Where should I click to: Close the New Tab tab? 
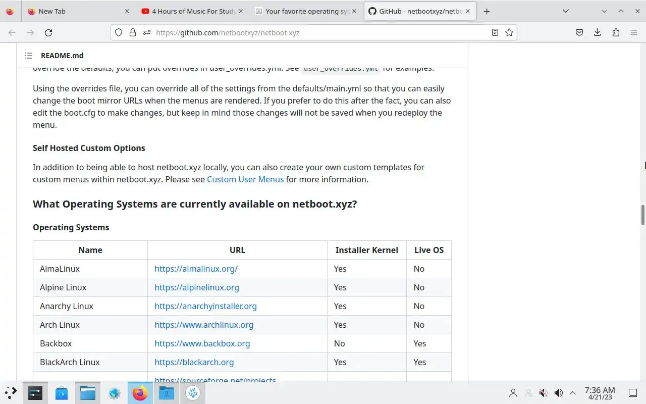[127, 11]
